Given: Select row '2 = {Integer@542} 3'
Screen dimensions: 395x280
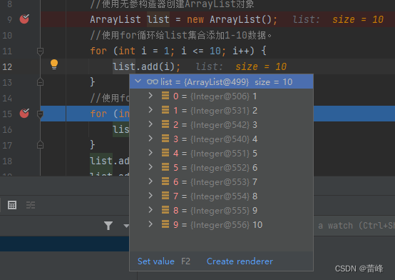Looking at the screenshot, I should click(222, 125).
